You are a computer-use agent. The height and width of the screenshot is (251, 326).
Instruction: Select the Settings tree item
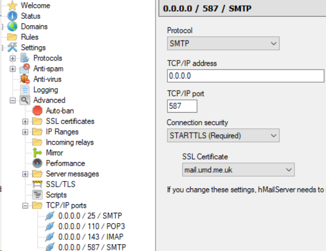(x=33, y=47)
